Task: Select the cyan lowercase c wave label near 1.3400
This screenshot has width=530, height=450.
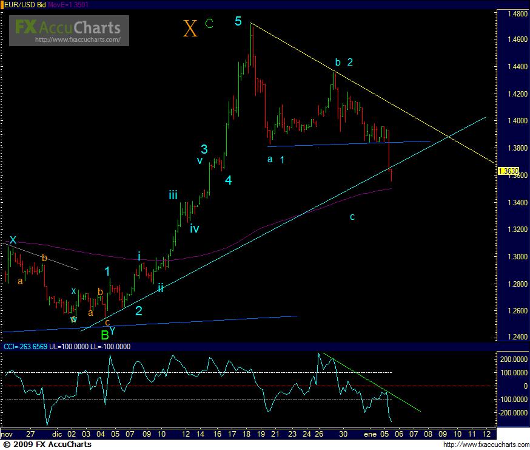Action: 352,216
